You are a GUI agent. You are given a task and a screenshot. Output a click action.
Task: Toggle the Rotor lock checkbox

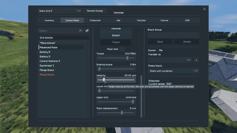(121, 49)
